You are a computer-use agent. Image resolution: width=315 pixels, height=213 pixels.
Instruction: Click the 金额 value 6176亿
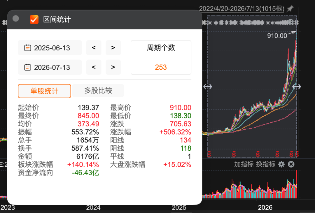click(x=88, y=156)
